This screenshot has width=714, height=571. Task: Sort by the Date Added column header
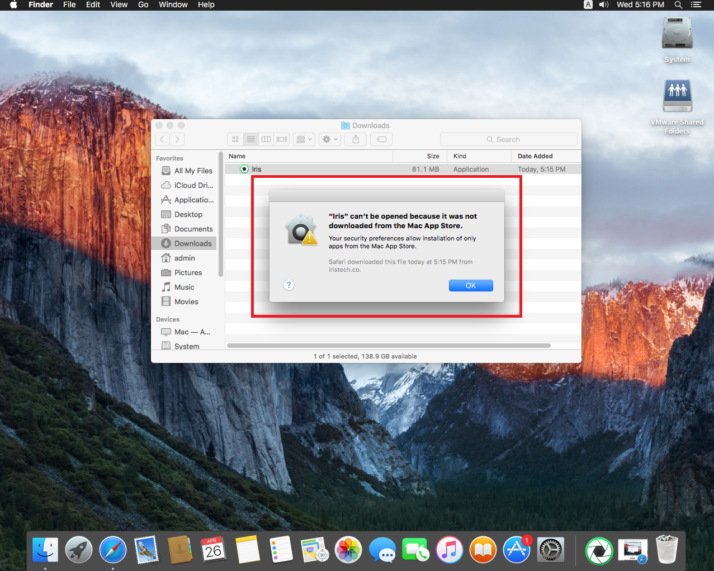[x=547, y=156]
